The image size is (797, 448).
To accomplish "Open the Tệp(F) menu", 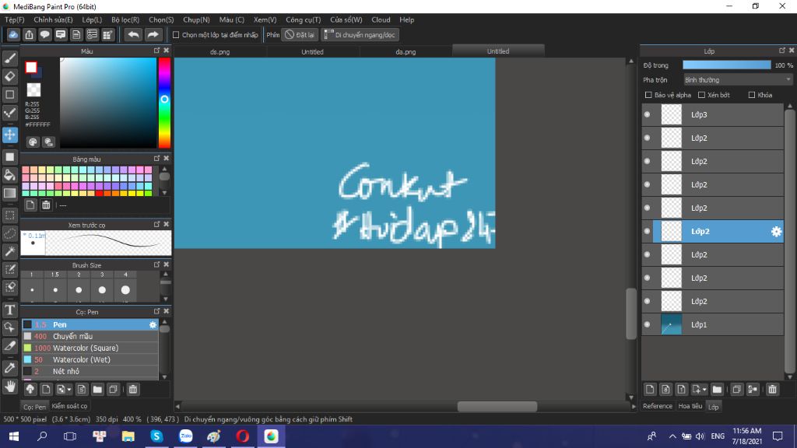I will (15, 19).
